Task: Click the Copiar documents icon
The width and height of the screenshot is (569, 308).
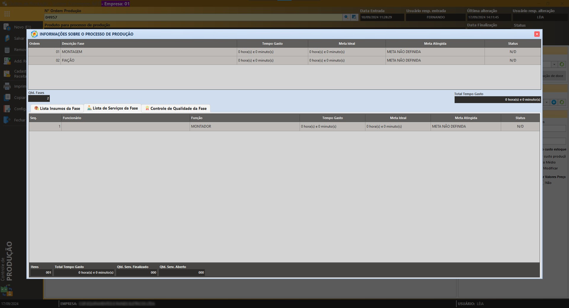Action: 7,97
